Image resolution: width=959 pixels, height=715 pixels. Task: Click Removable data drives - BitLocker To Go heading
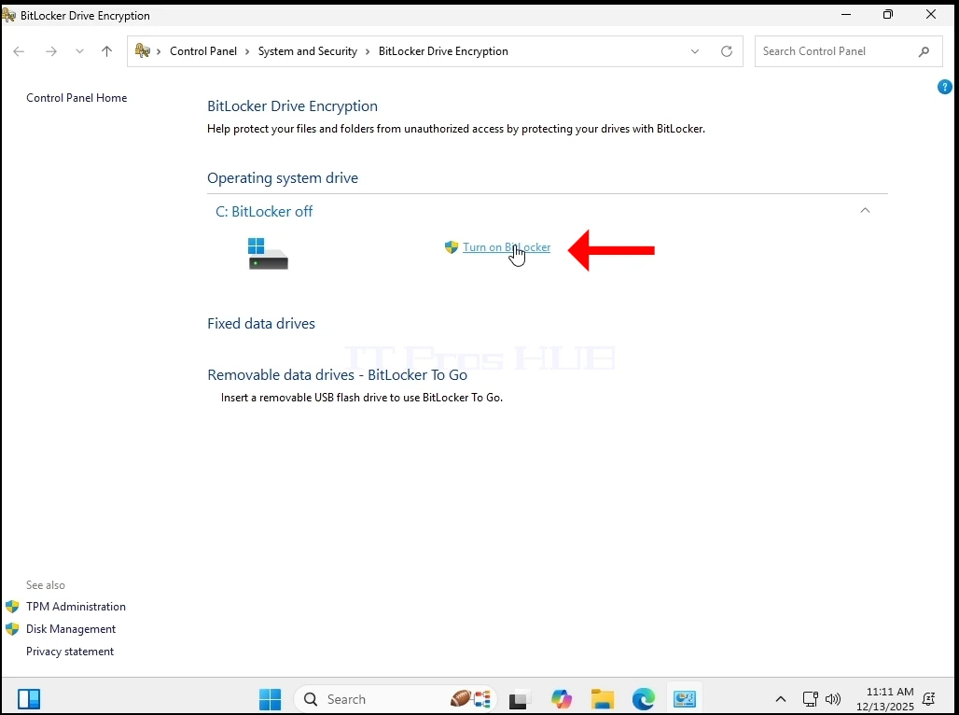point(337,375)
